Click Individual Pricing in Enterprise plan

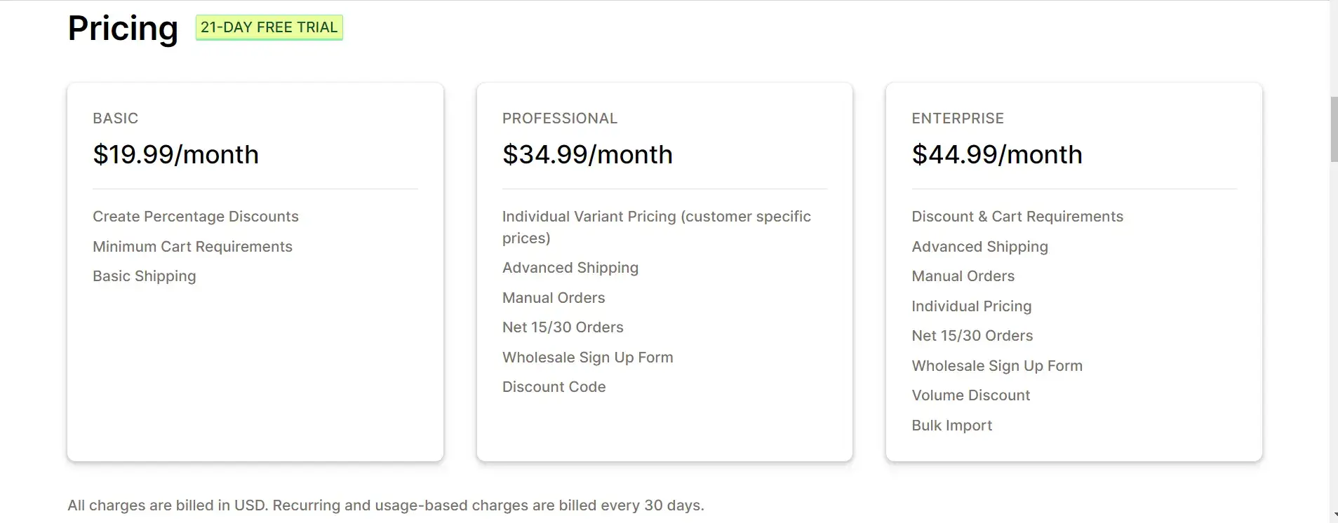[x=972, y=306]
